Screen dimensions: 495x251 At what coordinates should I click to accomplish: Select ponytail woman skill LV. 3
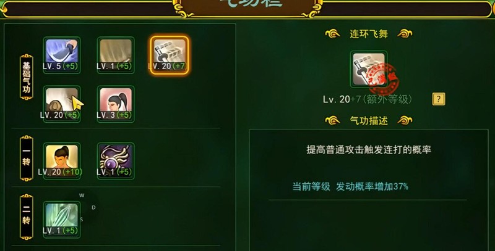[x=116, y=104]
